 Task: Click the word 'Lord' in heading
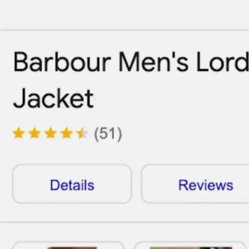(223, 62)
